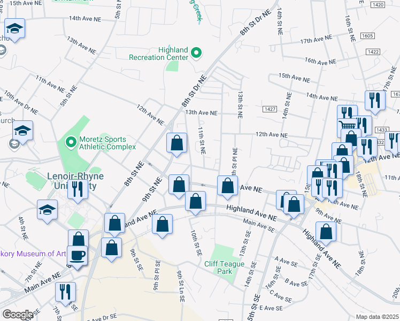Open the Hickory Museum of Art label
This screenshot has height=321, width=400.
(33, 254)
